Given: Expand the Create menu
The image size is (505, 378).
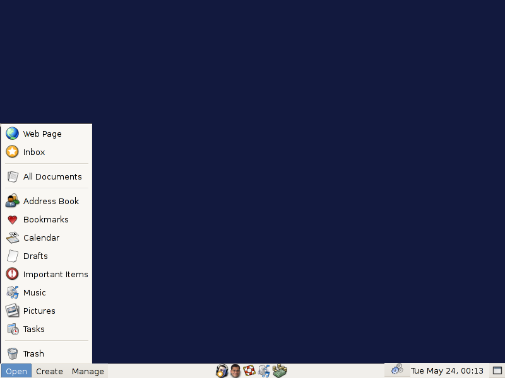Looking at the screenshot, I should point(49,371).
